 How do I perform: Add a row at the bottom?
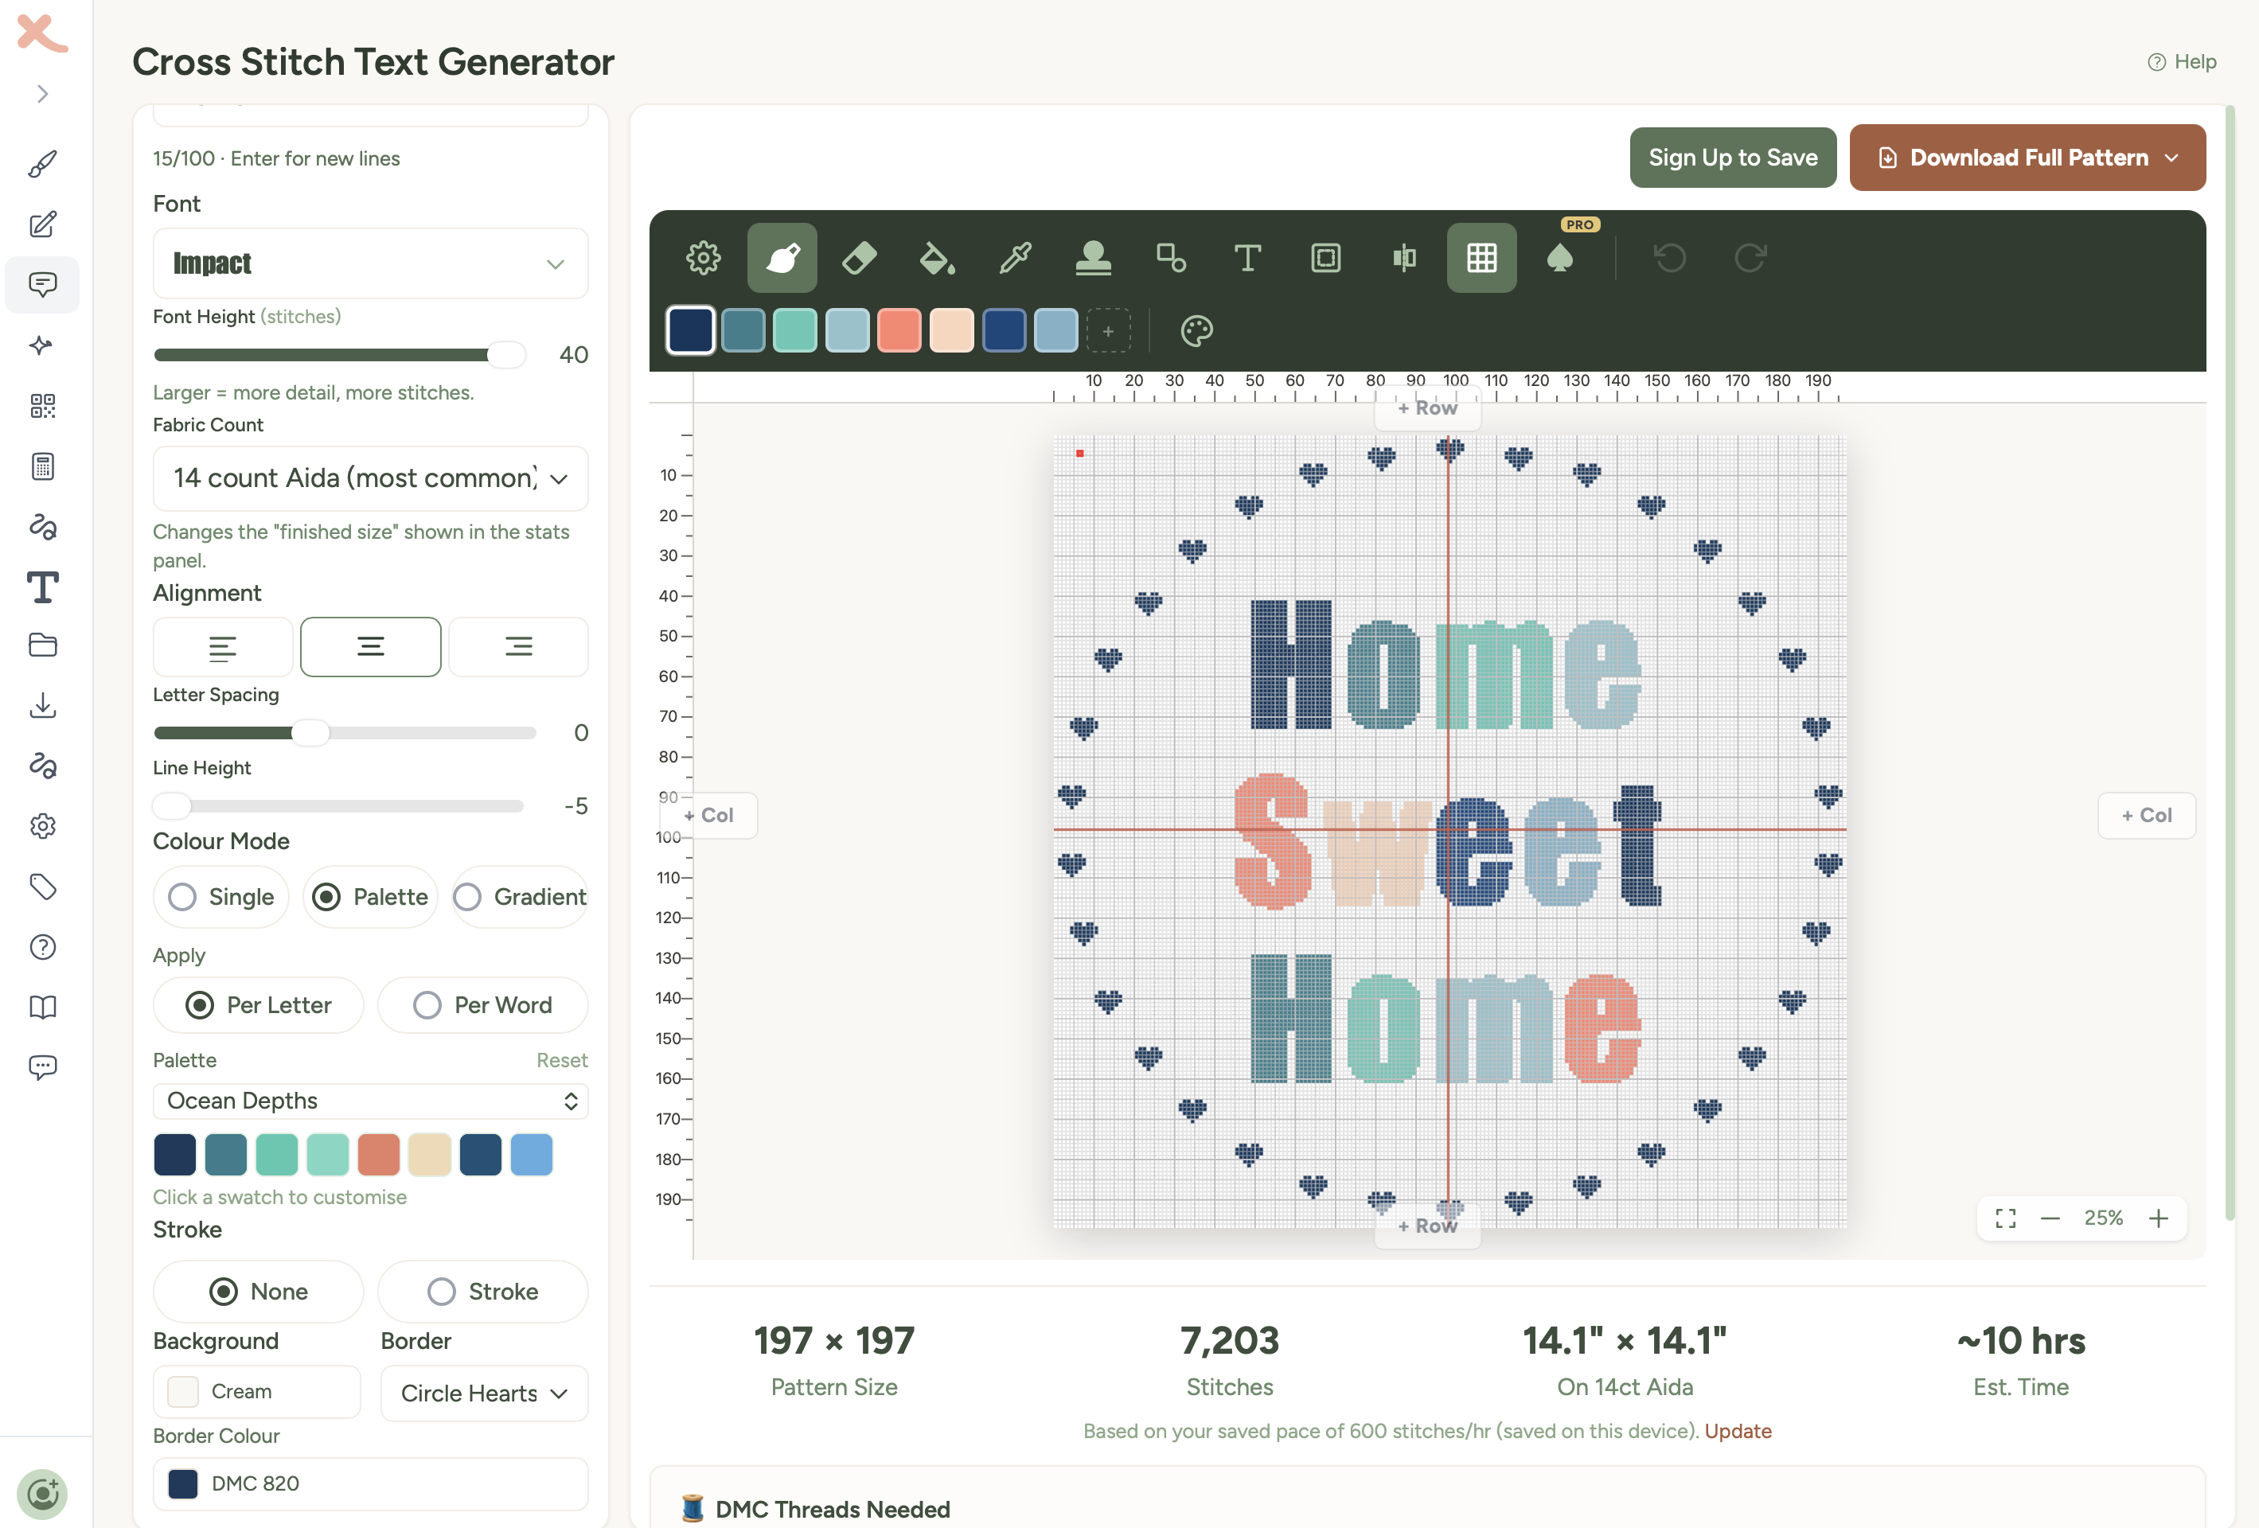pyautogui.click(x=1427, y=1226)
